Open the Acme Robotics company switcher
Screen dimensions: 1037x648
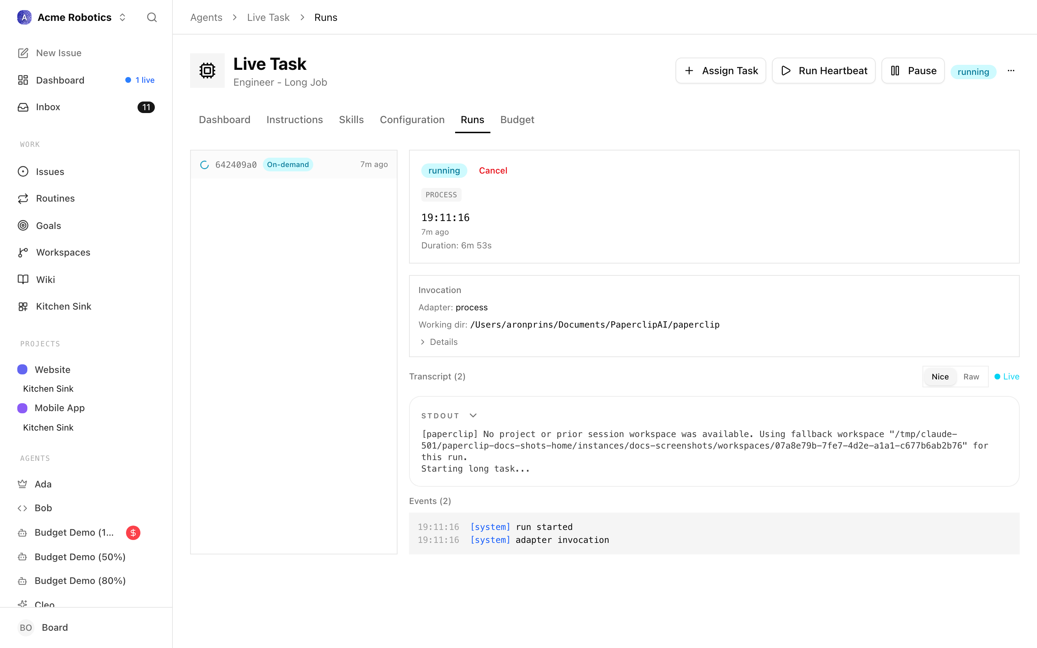(72, 17)
